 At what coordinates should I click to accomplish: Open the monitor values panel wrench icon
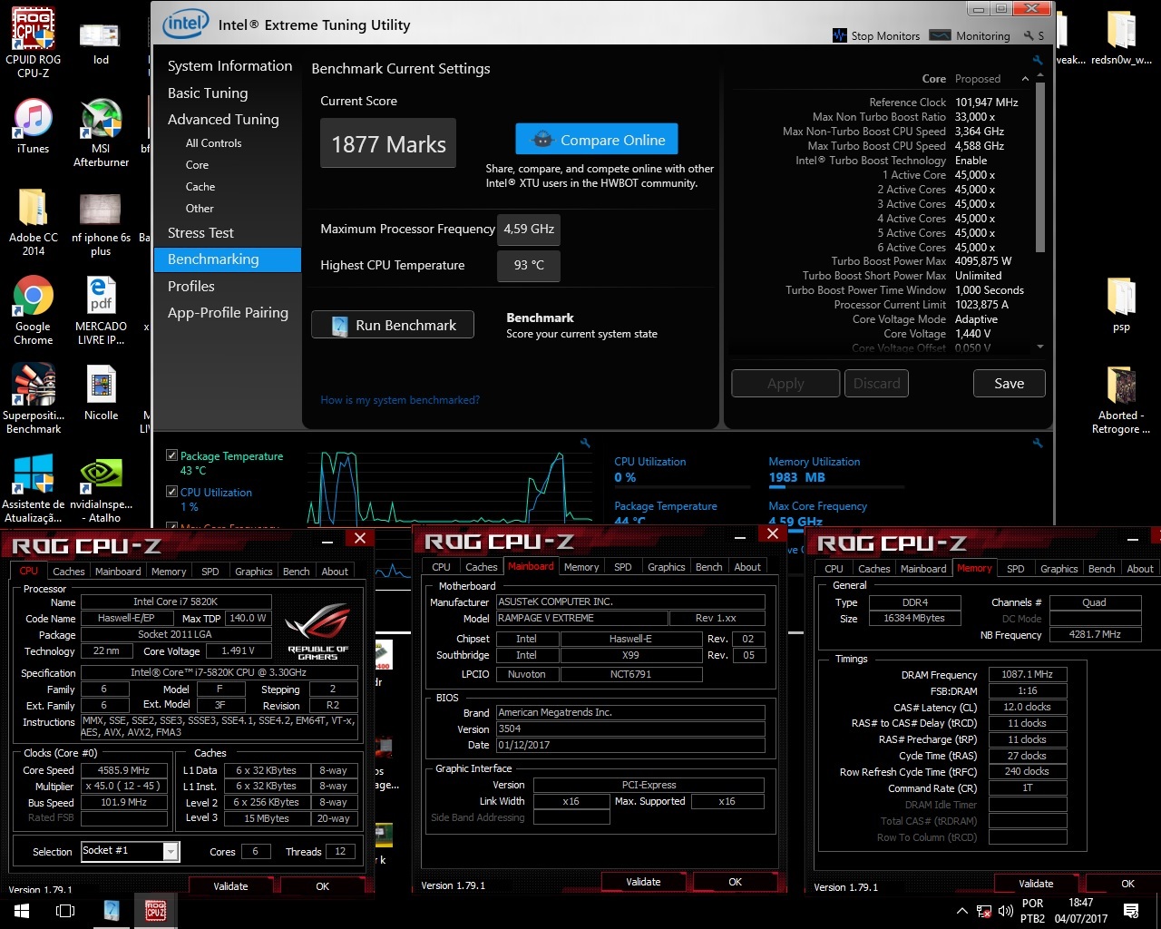click(x=1038, y=443)
